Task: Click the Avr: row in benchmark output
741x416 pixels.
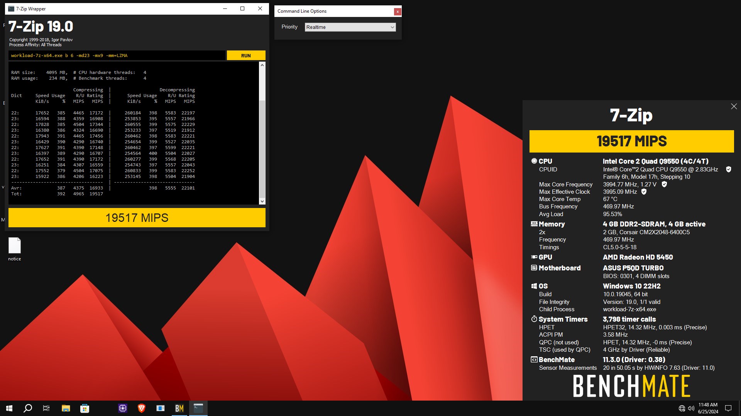Action: [x=103, y=188]
